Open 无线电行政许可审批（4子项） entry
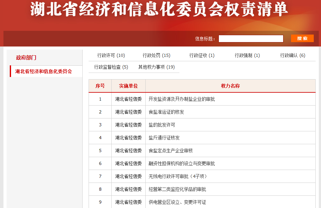 coord(178,176)
